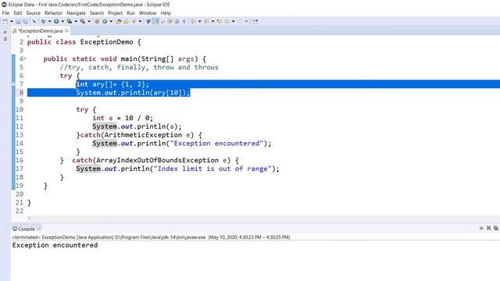The image size is (500, 281).
Task: Open the Refactor menu
Action: (x=53, y=13)
